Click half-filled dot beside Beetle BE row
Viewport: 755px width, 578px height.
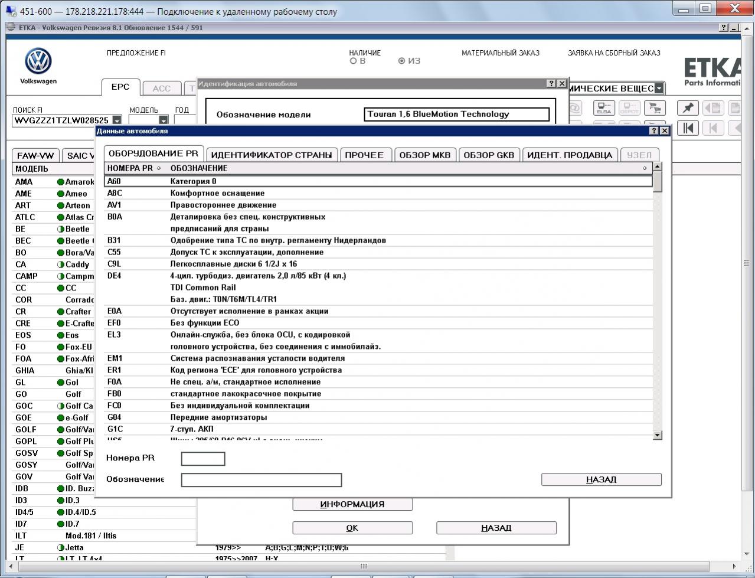[61, 229]
